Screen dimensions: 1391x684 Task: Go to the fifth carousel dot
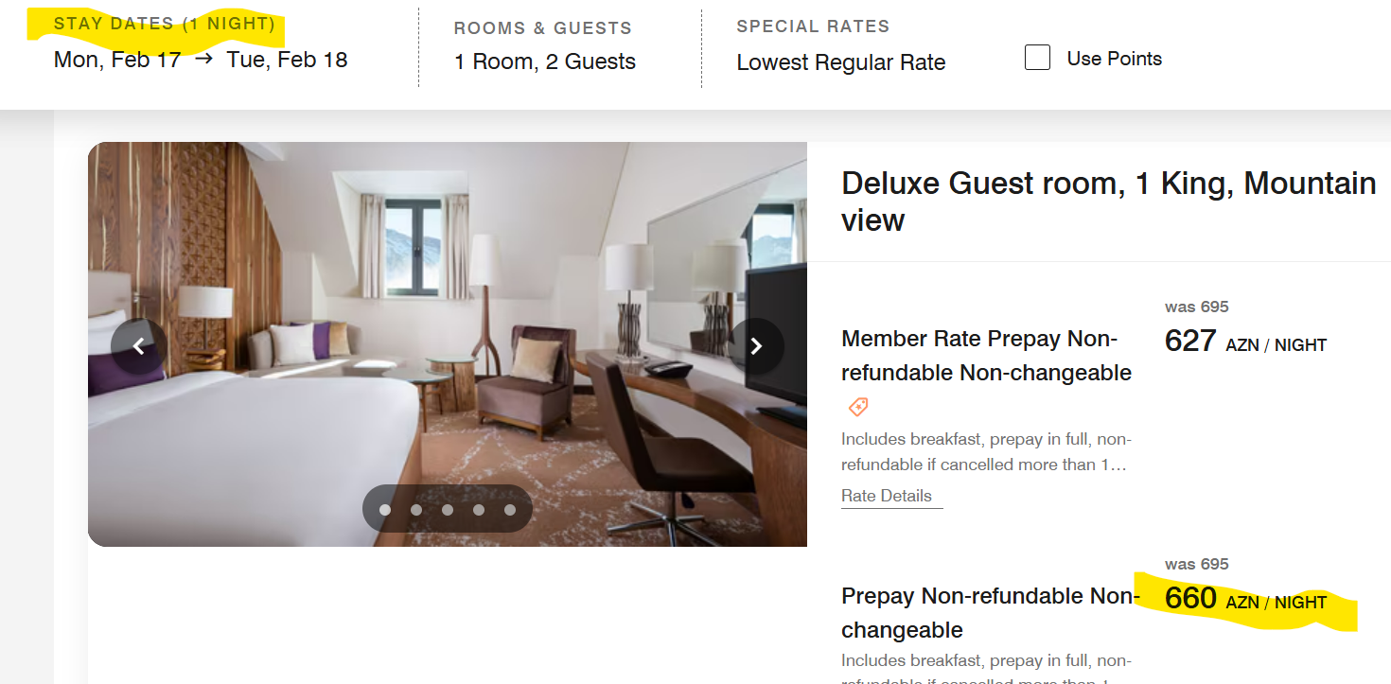(510, 510)
